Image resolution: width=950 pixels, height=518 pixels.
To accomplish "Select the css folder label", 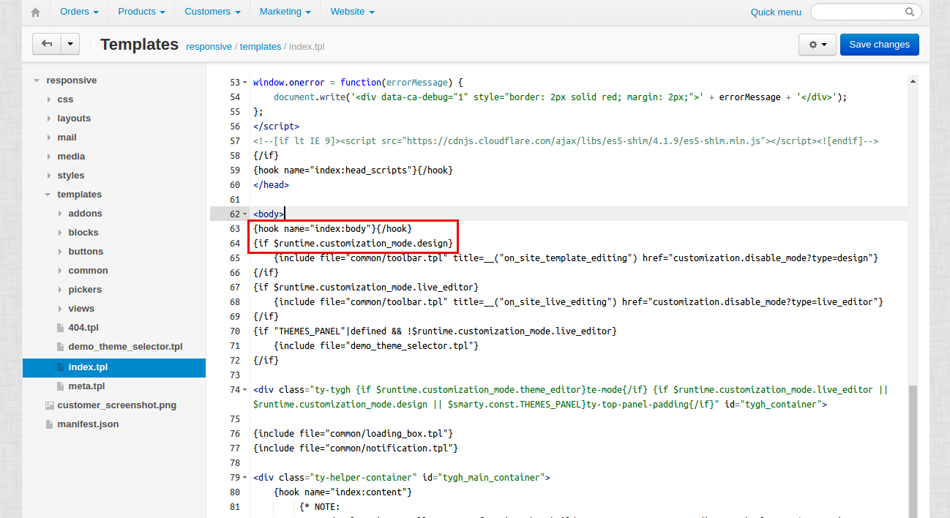I will tap(65, 100).
